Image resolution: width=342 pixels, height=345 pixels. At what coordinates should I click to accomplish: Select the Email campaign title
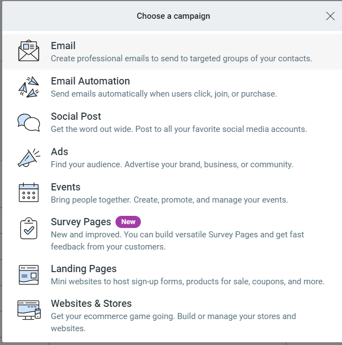pos(63,46)
